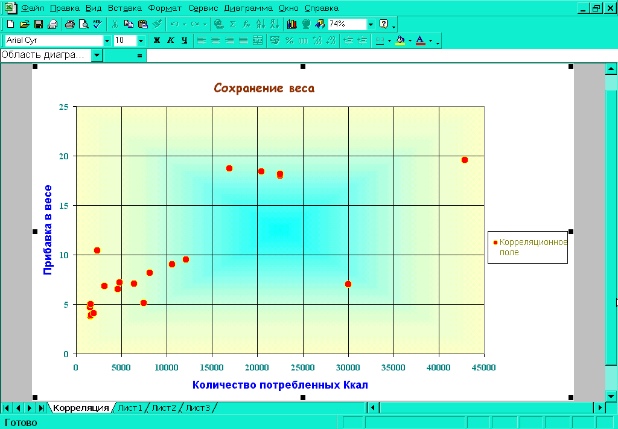This screenshot has height=429, width=618.
Task: Click the AutoSum sigma icon
Action: 232,24
